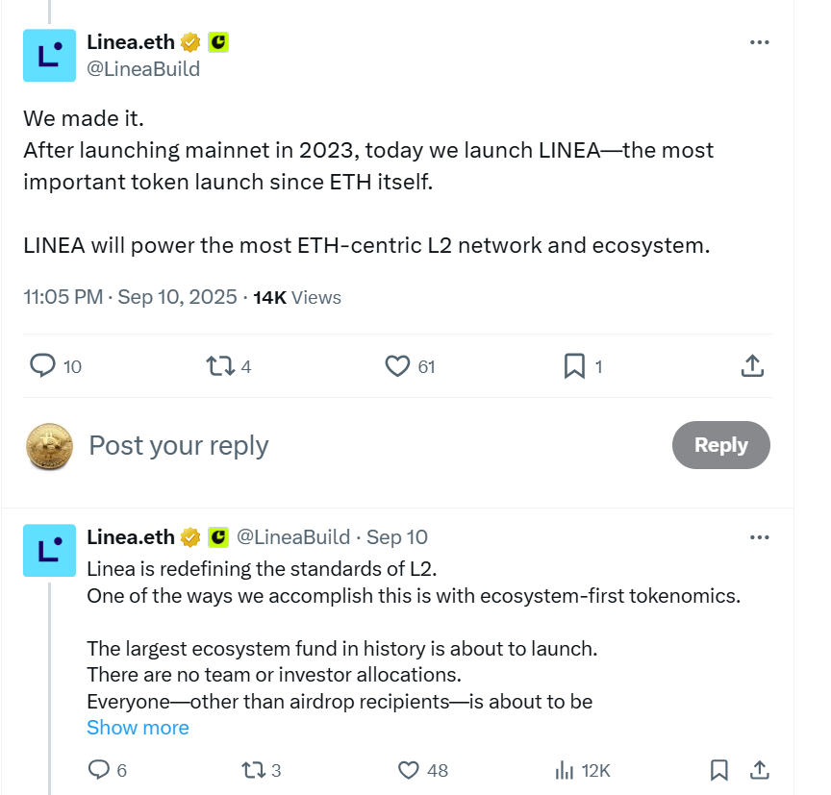View analytics for the 12K views post
Image resolution: width=831 pixels, height=795 pixels.
coord(565,770)
